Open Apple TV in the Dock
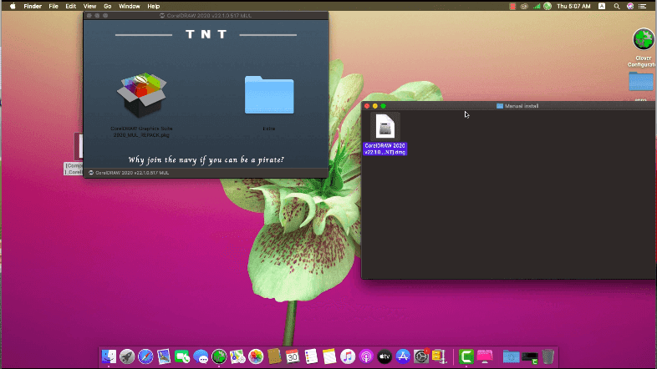Screen dimensions: 657x369 pyautogui.click(x=385, y=356)
